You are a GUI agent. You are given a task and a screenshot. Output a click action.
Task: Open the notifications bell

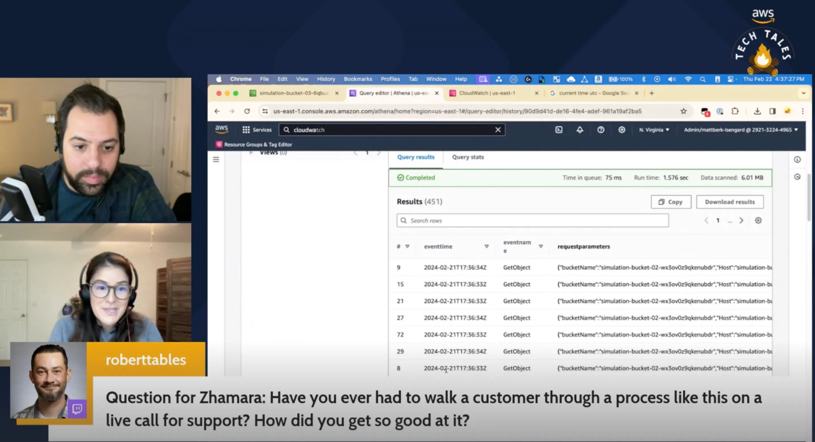click(580, 130)
